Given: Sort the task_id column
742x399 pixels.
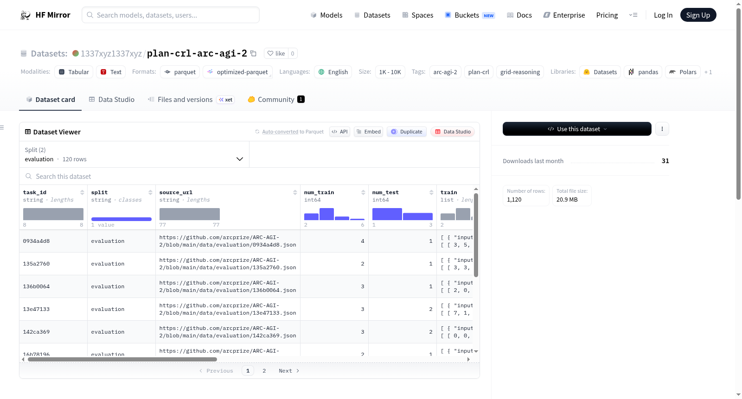Looking at the screenshot, I should point(82,192).
